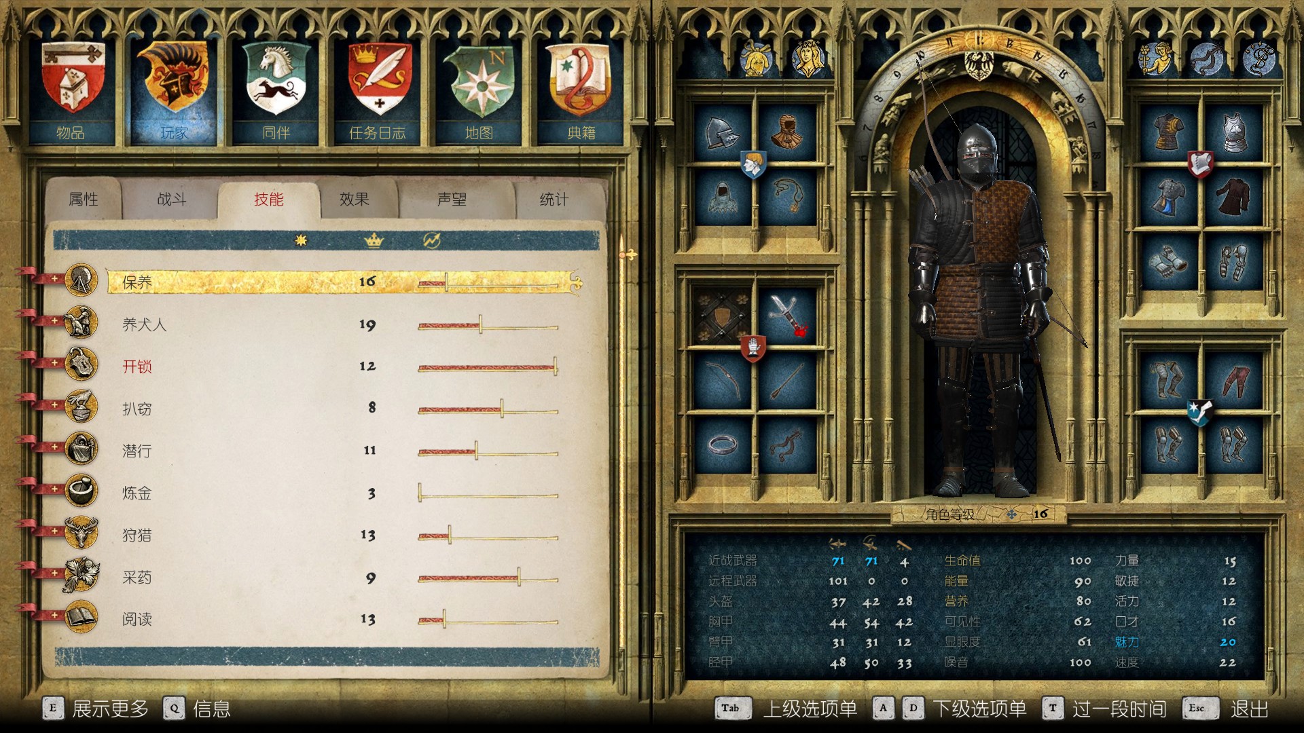Select the silver ring slot
Image resolution: width=1304 pixels, height=733 pixels.
click(x=722, y=446)
